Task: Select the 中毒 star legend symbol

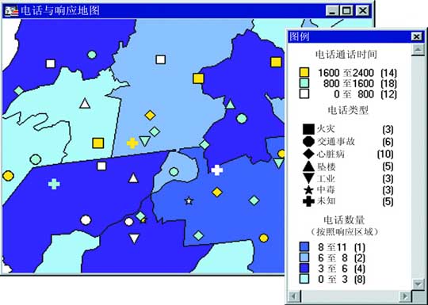Action: point(308,189)
